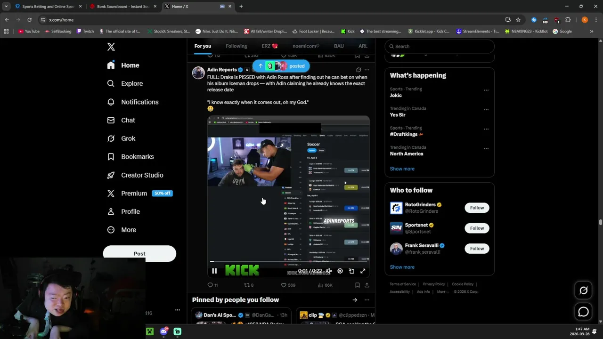
Task: View analytics of Adin Reports post
Action: click(x=326, y=285)
